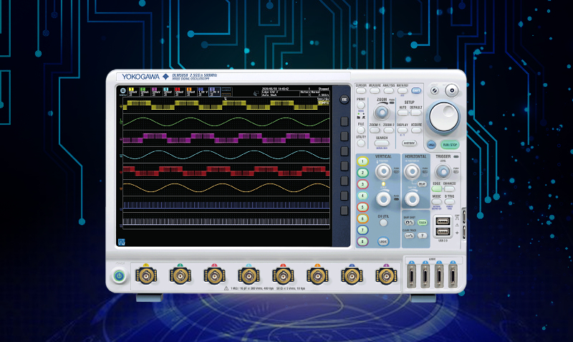Tap the DELAY key in Horizontal section
Image resolution: width=573 pixels, height=342 pixels.
pos(422,184)
